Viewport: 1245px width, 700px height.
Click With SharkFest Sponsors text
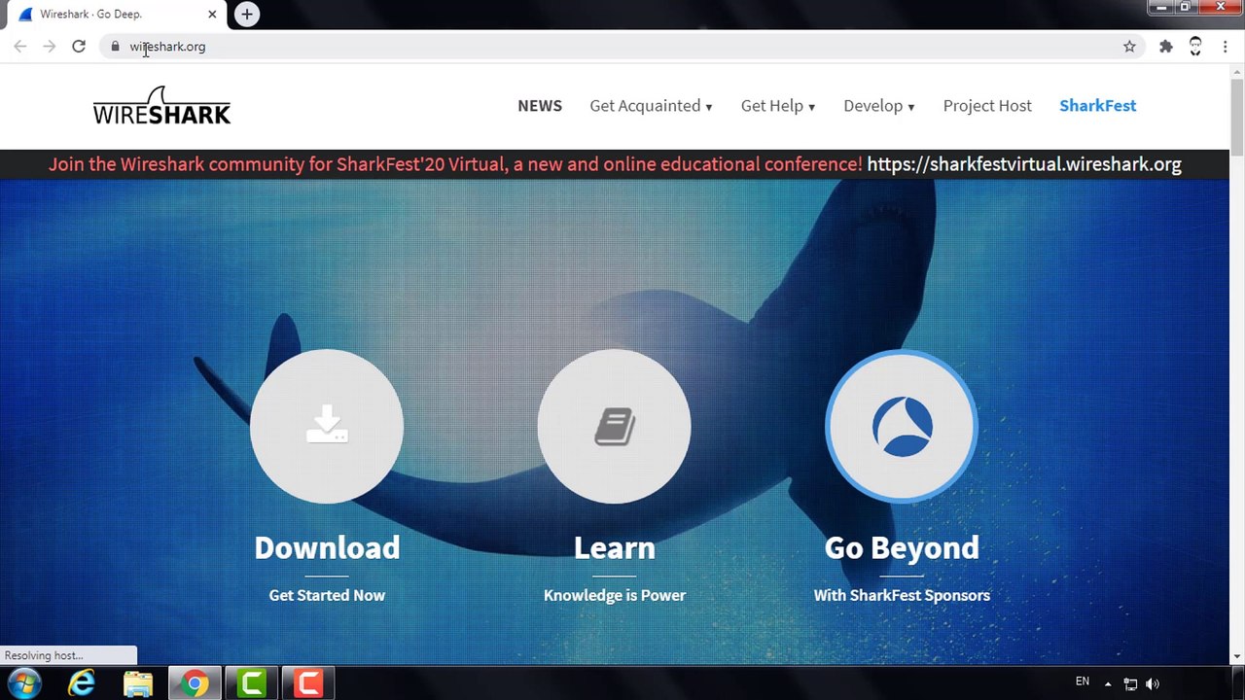pos(902,595)
